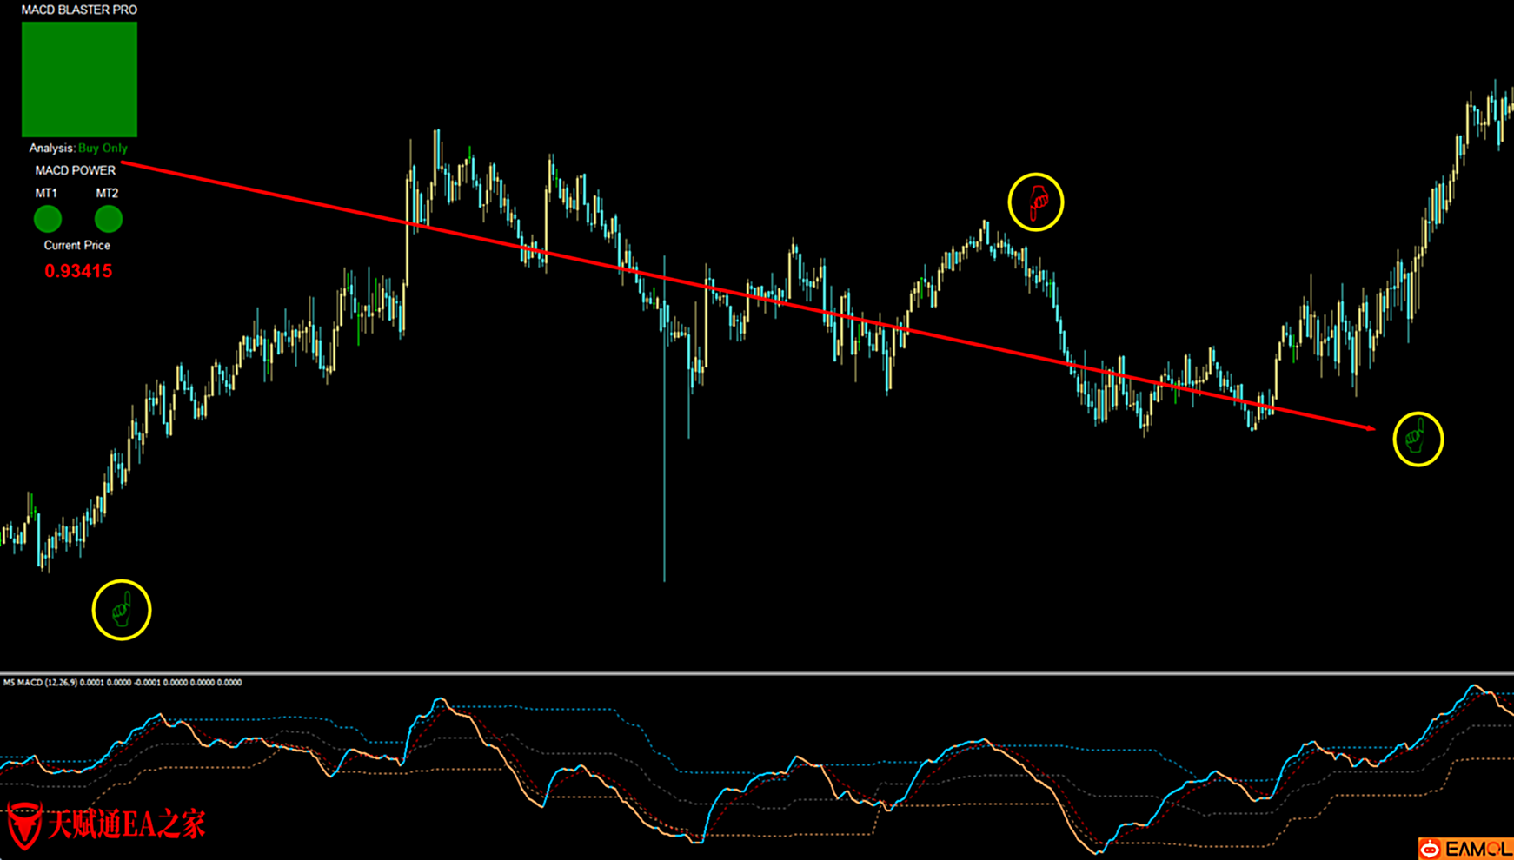Click the large green signal square
The height and width of the screenshot is (860, 1514).
click(79, 79)
